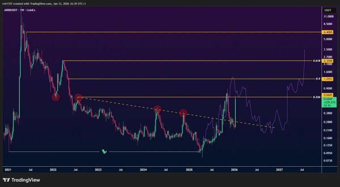Select the red circle marker near 2022 low
This screenshot has width=340, height=187.
[56, 97]
